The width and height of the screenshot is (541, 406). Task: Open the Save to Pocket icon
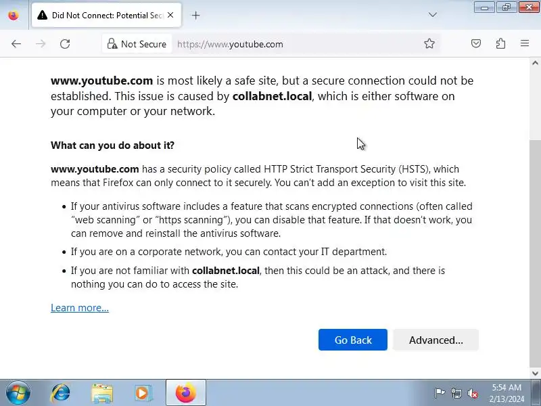click(476, 43)
